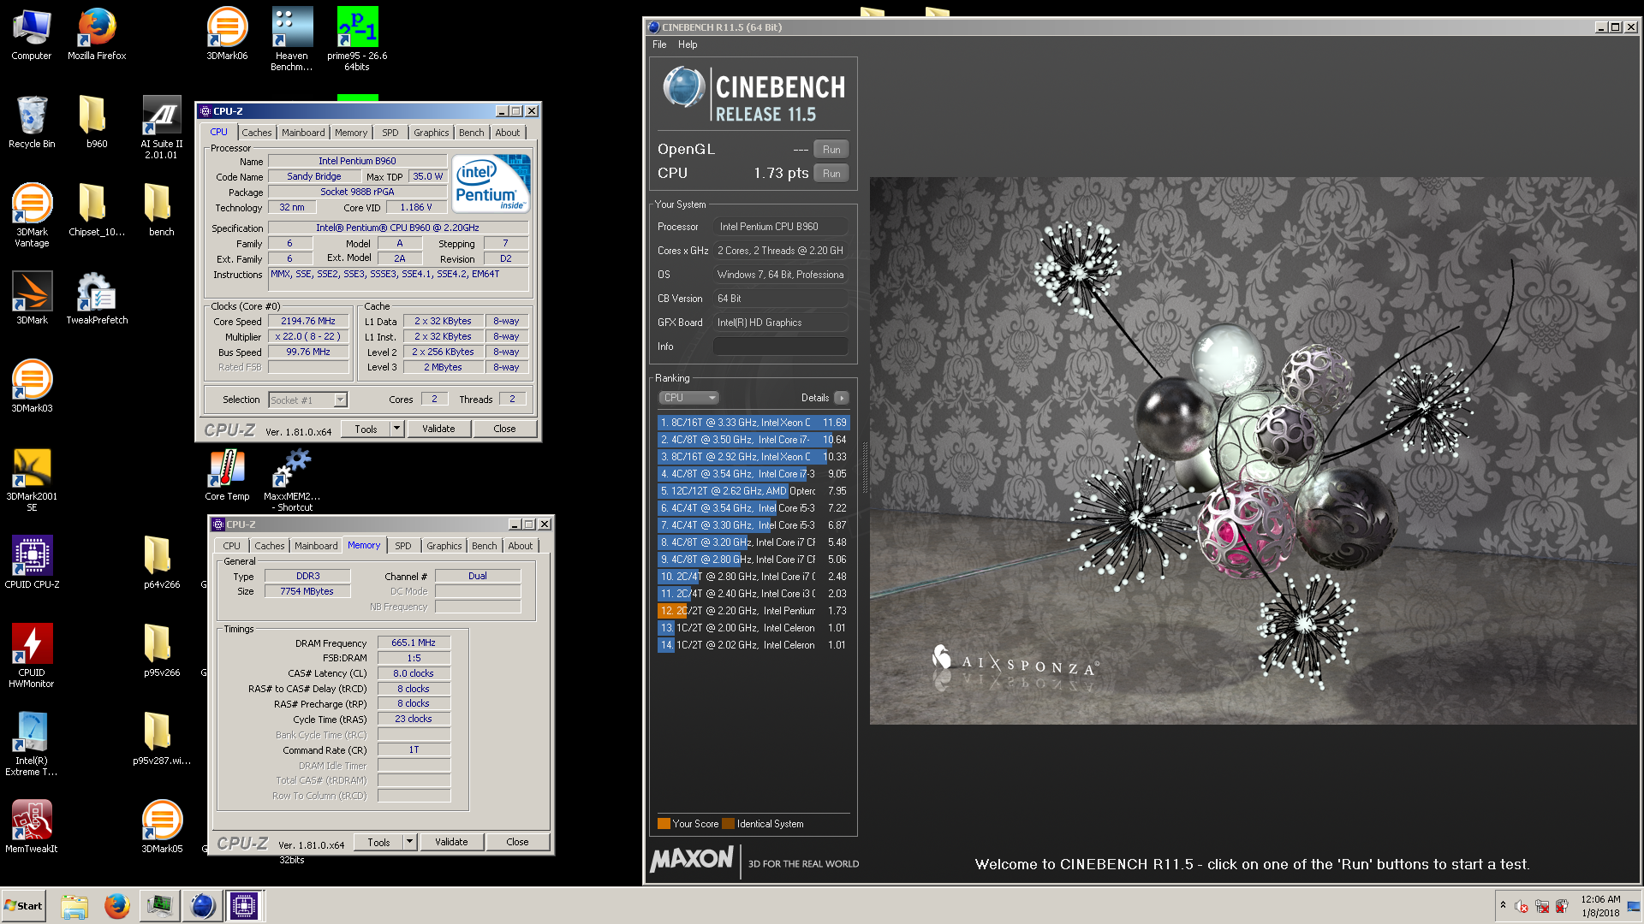
Task: Open the p95v266 folder
Action: point(162,651)
